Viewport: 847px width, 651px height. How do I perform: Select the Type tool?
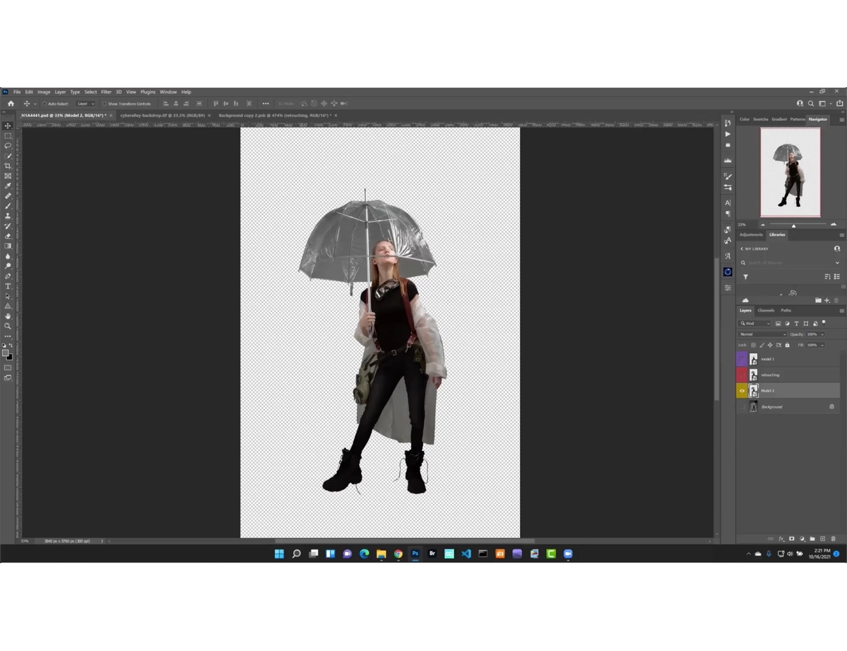click(8, 286)
